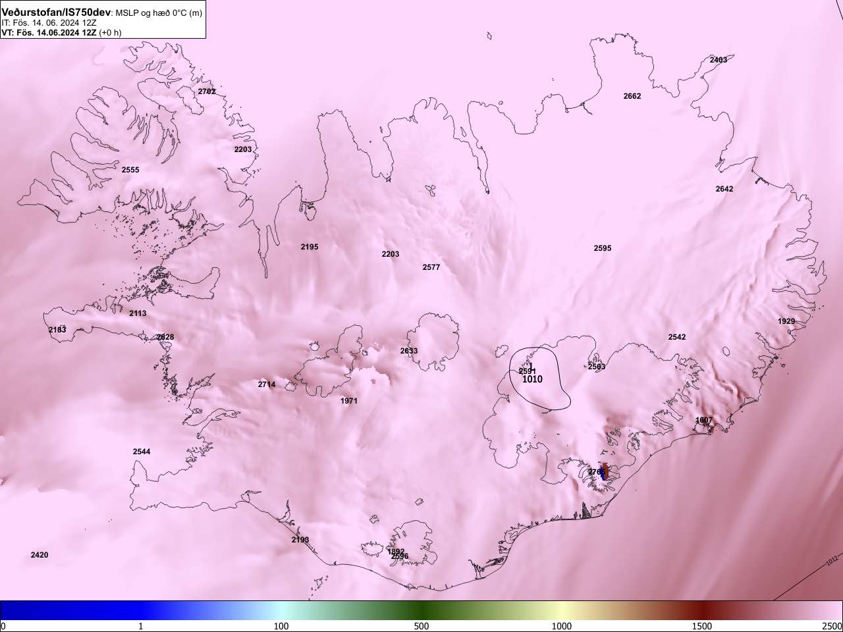Click the legend tick label 100
The image size is (843, 632).
point(281,625)
